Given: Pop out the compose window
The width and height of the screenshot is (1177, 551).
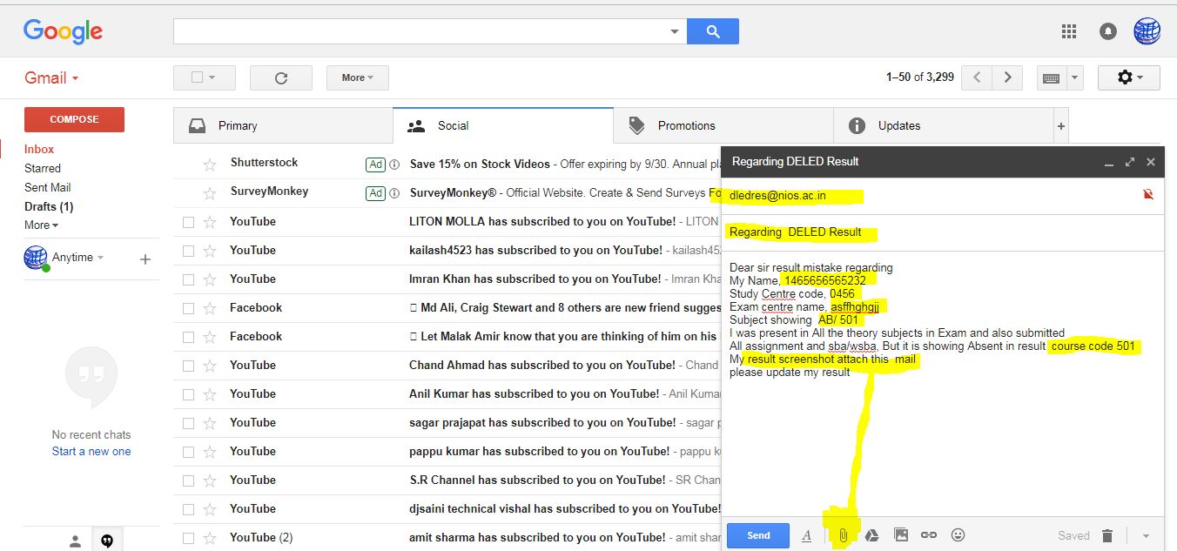Looking at the screenshot, I should [1130, 162].
